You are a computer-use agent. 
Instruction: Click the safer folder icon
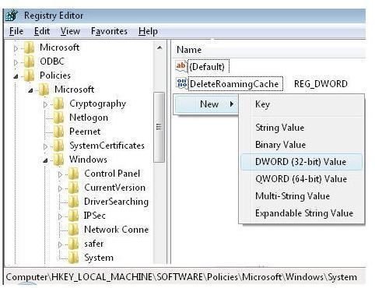[x=74, y=244]
